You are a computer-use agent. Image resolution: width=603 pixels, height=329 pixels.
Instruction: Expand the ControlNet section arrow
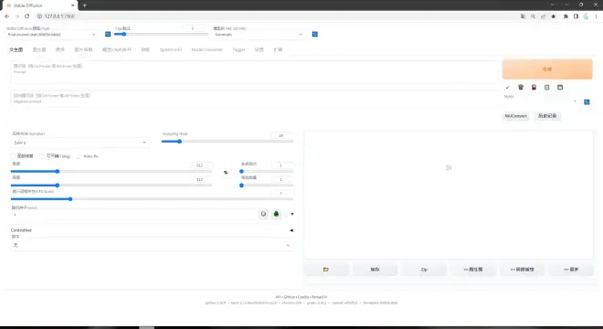[x=291, y=230]
